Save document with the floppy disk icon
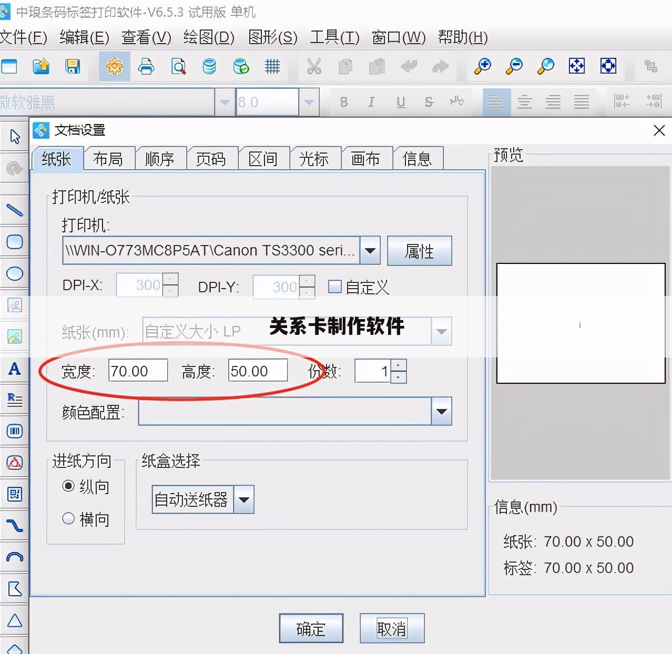 (73, 67)
